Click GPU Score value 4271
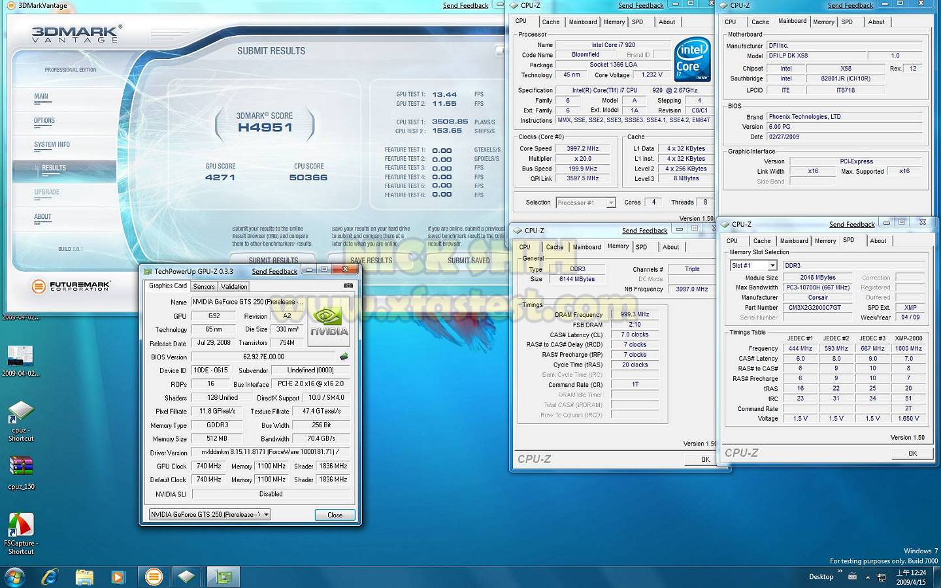 pyautogui.click(x=220, y=177)
